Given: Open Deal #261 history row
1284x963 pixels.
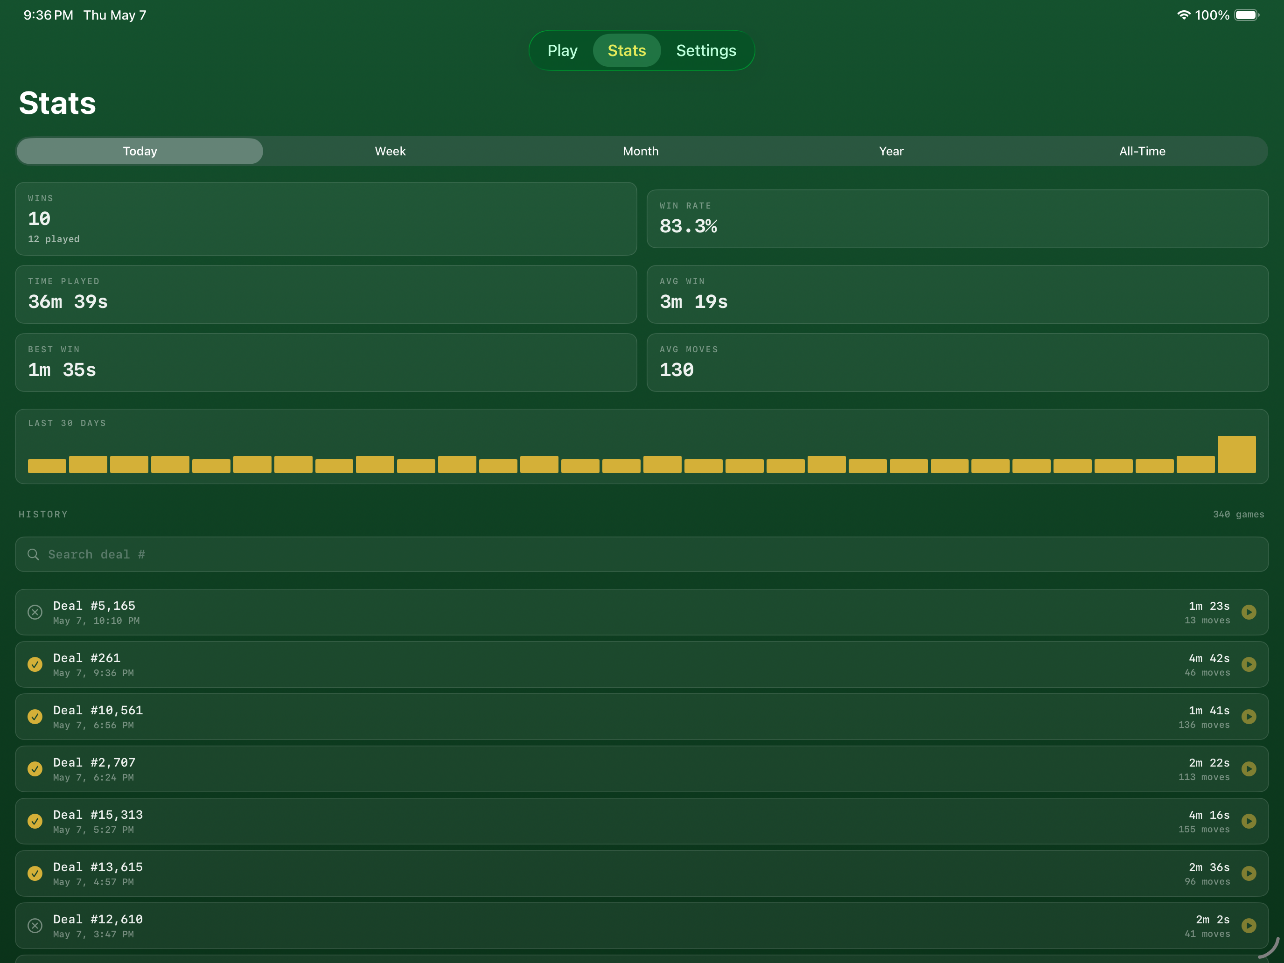Looking at the screenshot, I should pyautogui.click(x=642, y=664).
